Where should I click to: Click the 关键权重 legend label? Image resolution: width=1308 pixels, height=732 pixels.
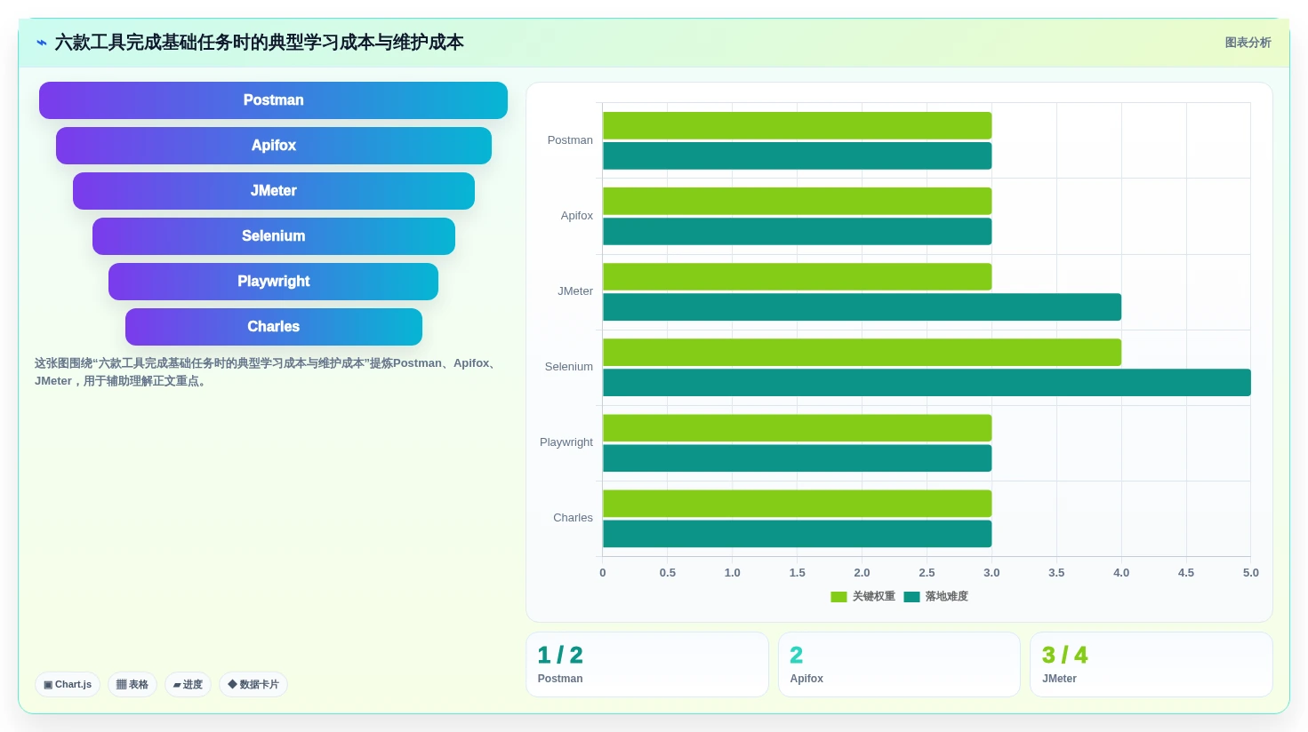[x=874, y=597]
